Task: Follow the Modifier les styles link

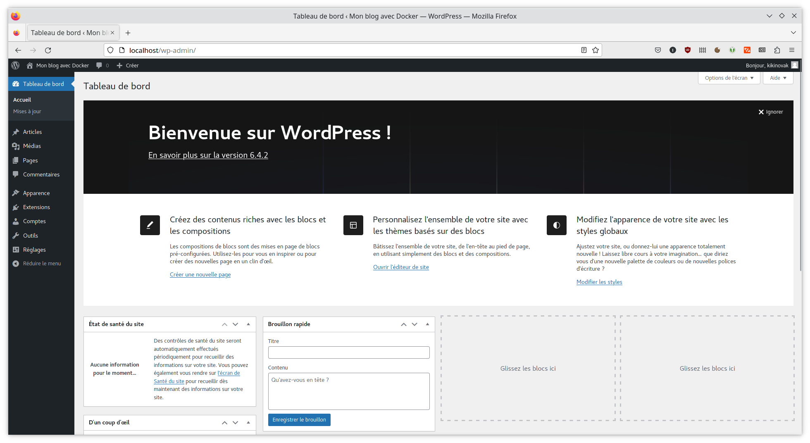Action: click(599, 282)
